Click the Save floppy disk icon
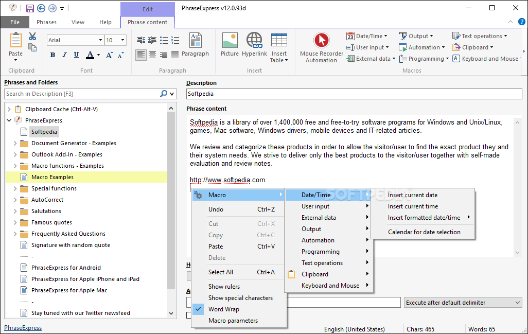The image size is (528, 334). point(30,8)
